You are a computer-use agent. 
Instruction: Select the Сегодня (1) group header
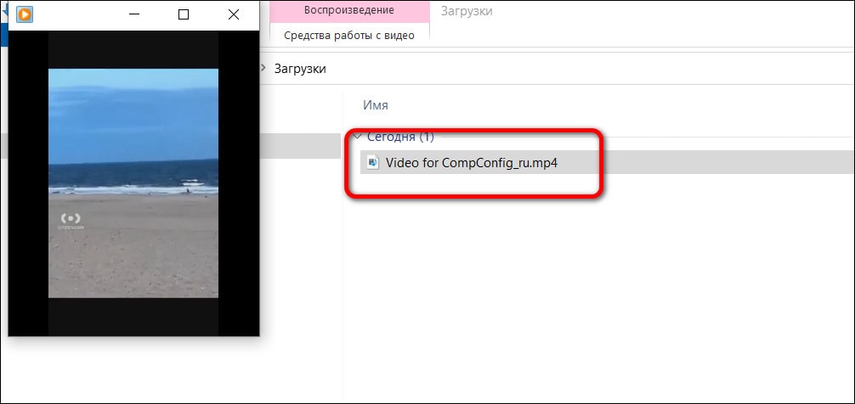point(400,137)
